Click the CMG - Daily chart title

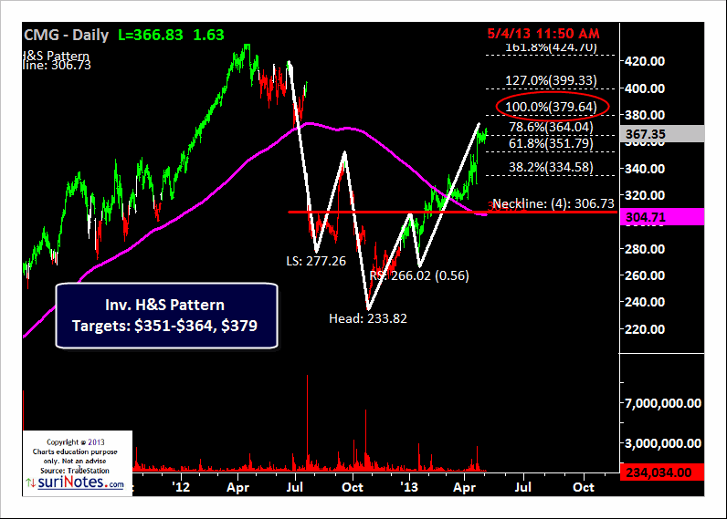64,36
